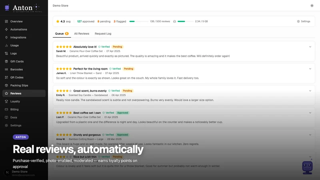This screenshot has width=320, height=180.
Task: Click the Queue tab count badge
Action: [x=67, y=34]
